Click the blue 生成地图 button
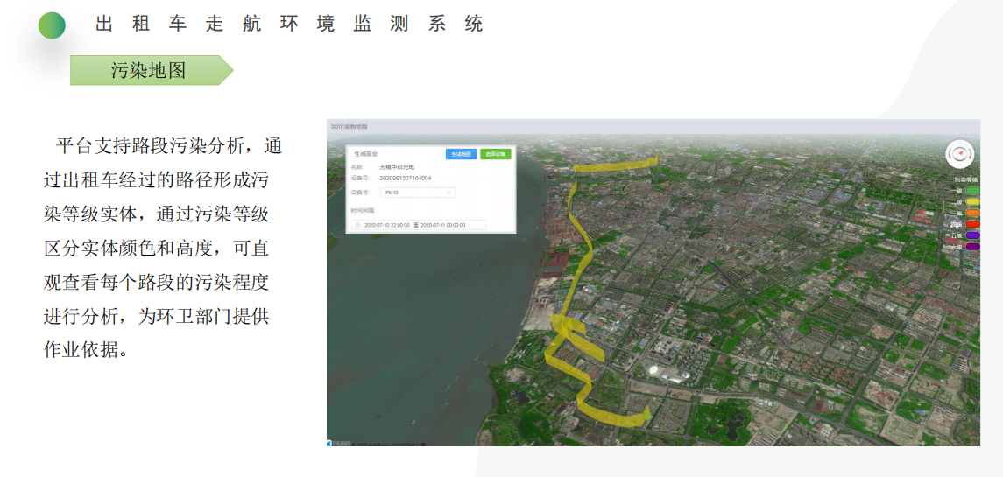1003x477 pixels. click(x=461, y=154)
